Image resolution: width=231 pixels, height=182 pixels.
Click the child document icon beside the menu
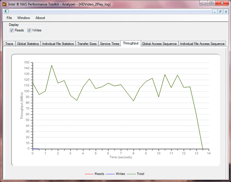6,11
